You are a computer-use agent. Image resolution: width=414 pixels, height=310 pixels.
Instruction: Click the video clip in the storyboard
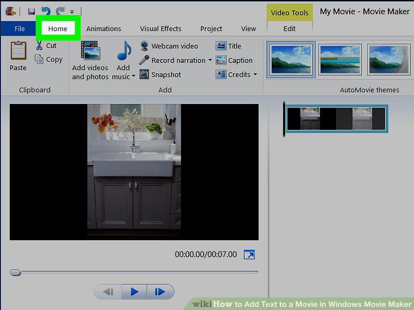(336, 119)
